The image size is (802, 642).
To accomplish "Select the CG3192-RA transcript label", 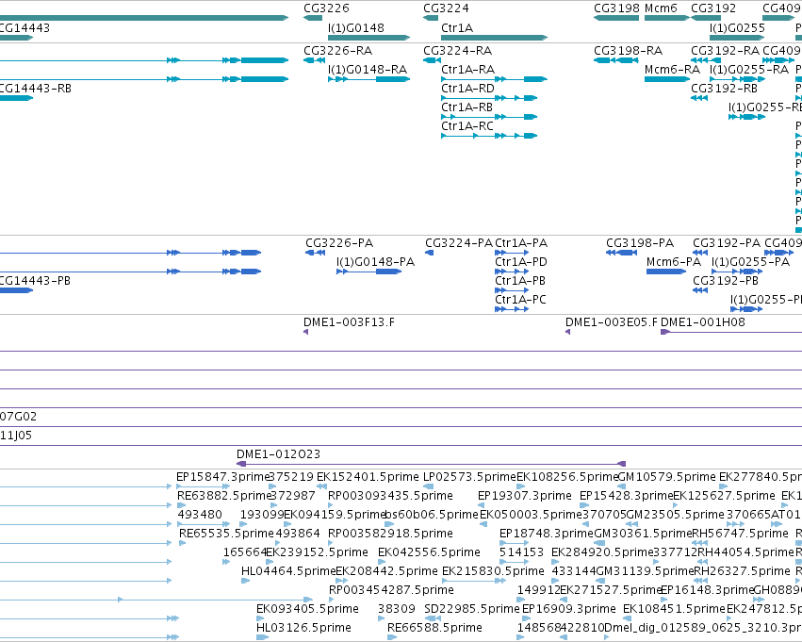I will [726, 51].
